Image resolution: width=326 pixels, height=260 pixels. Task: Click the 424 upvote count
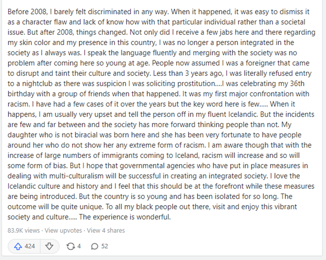coord(30,246)
